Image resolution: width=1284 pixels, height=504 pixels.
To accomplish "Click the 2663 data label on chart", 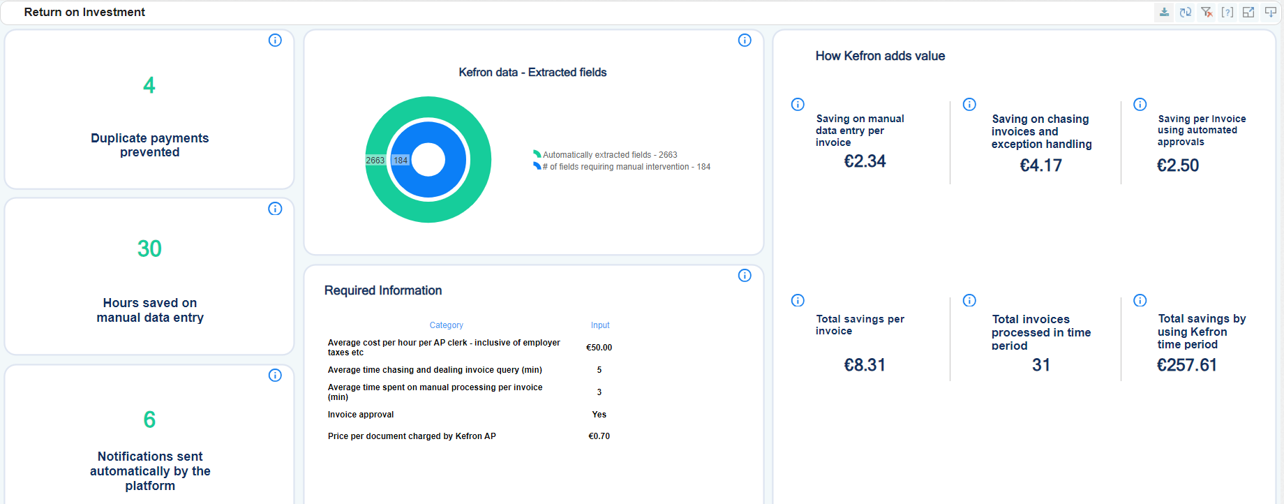I will pos(375,161).
